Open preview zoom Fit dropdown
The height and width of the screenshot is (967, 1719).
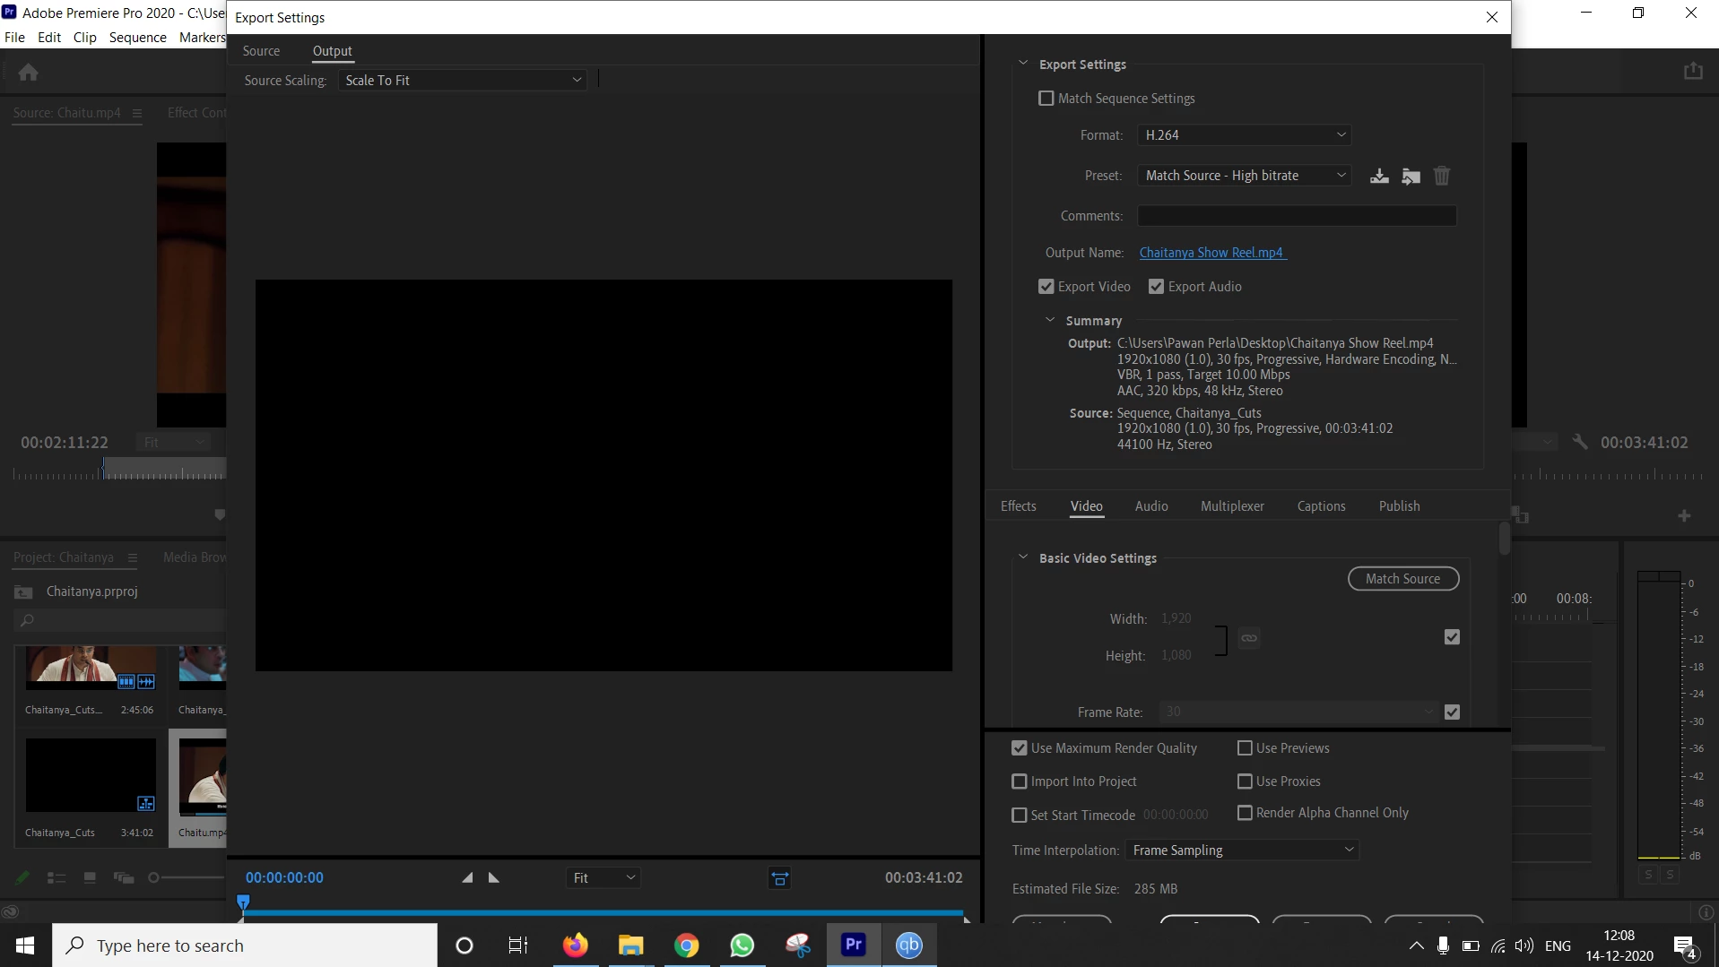click(603, 878)
